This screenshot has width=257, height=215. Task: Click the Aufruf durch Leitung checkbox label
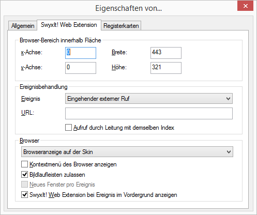tap(124, 128)
